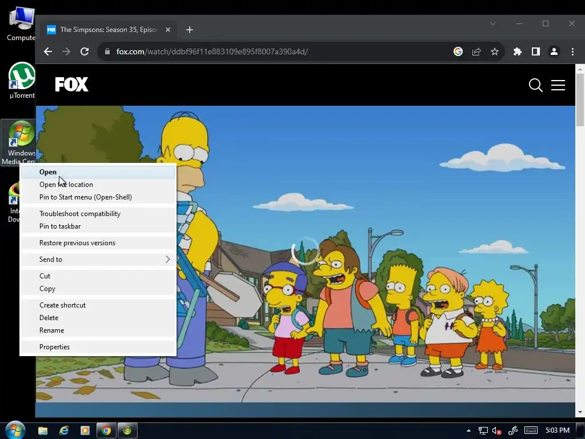
Task: Click the forward navigation arrow
Action: 66,51
